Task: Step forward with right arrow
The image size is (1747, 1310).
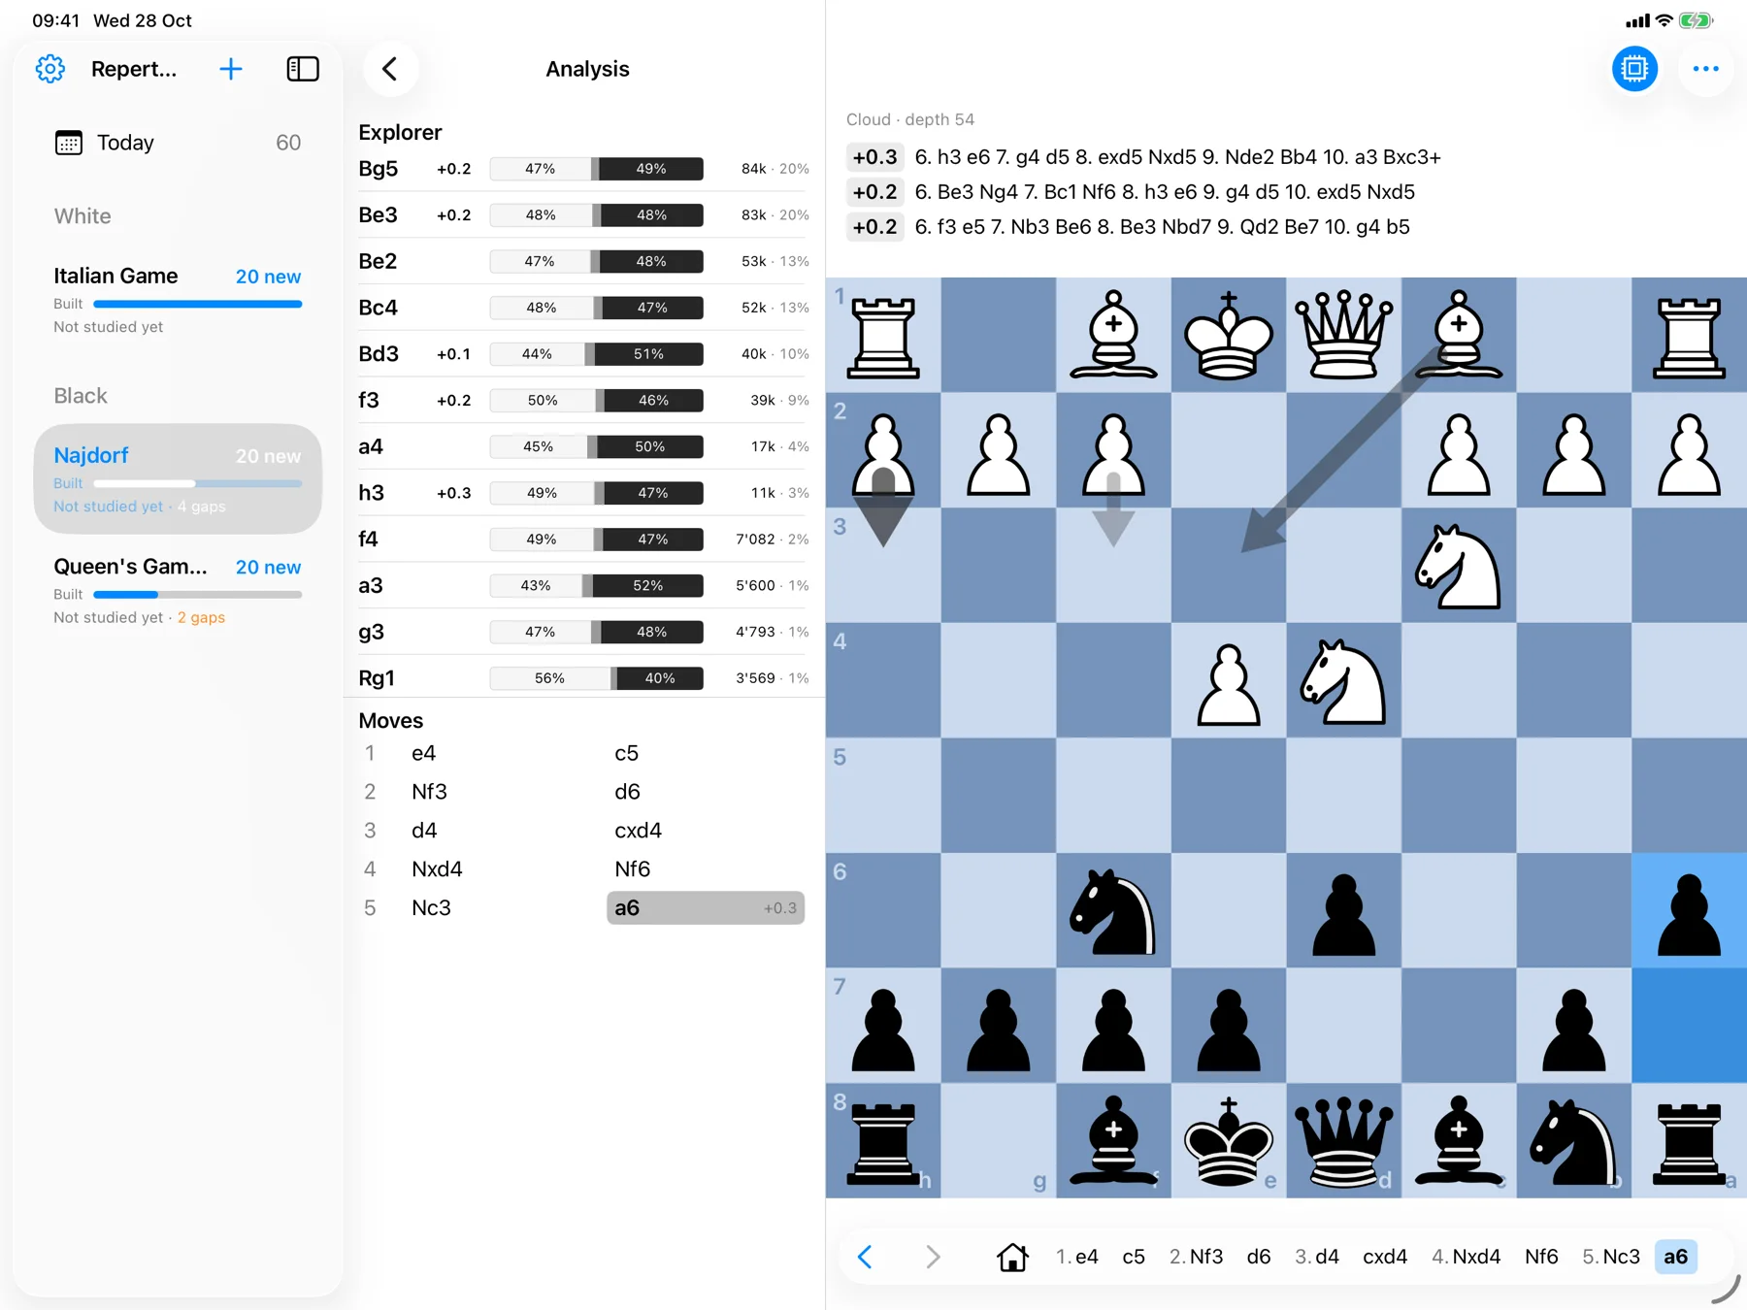Action: 933,1257
